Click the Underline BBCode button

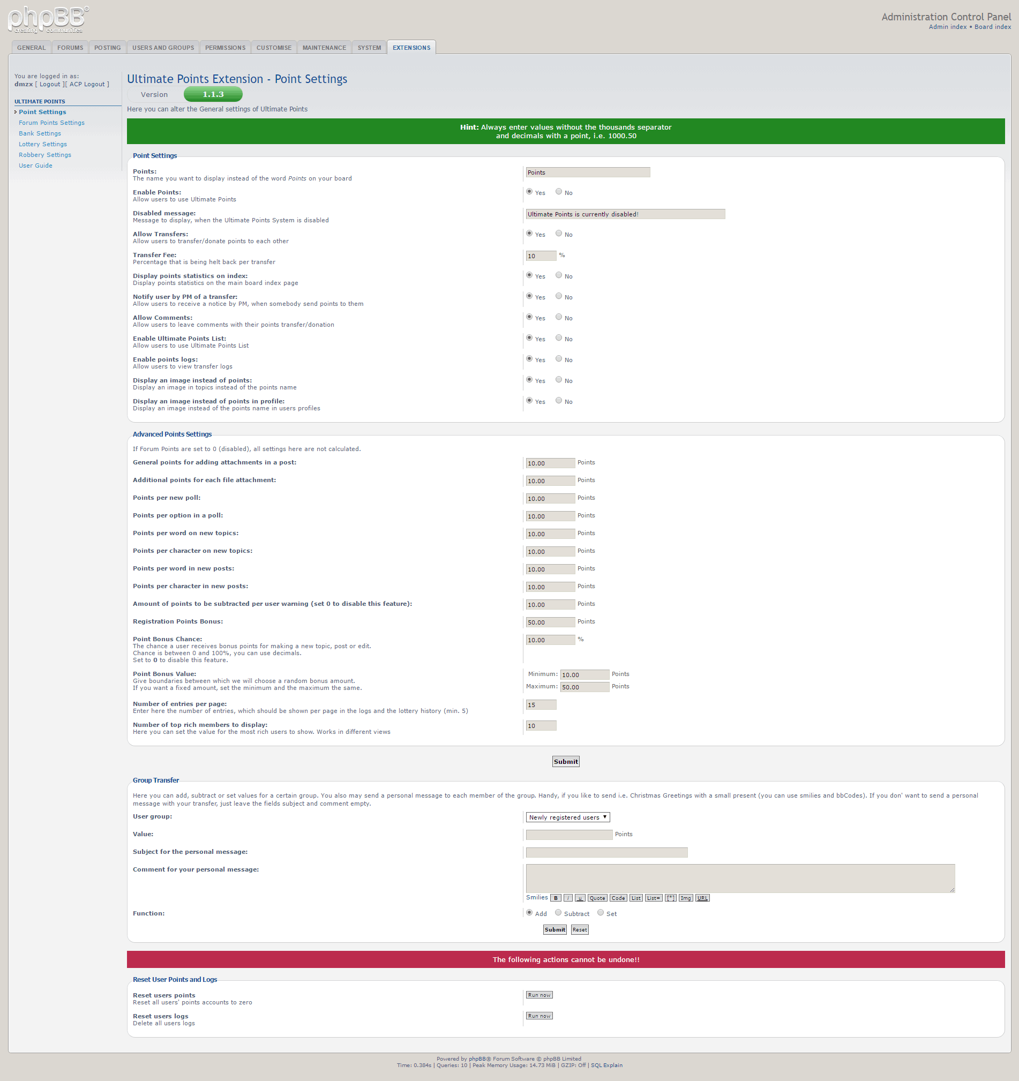(580, 898)
